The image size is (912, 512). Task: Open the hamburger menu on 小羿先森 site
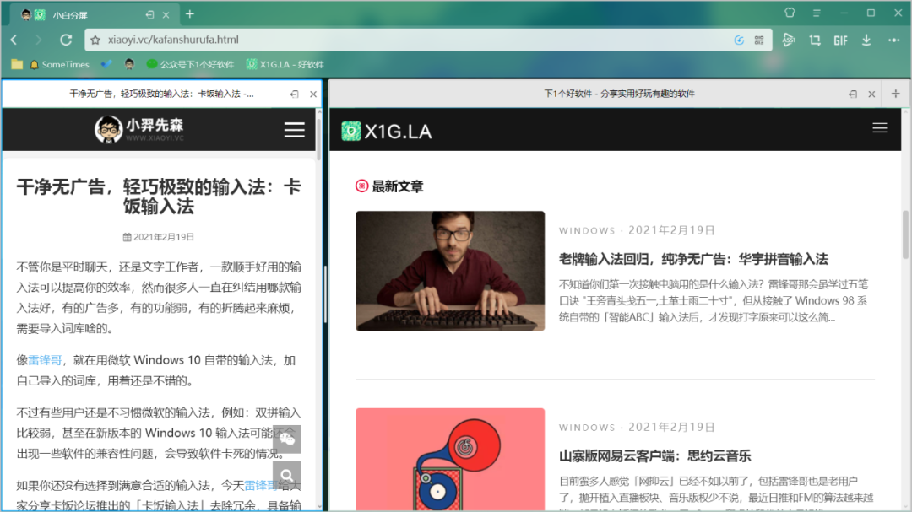(x=295, y=130)
